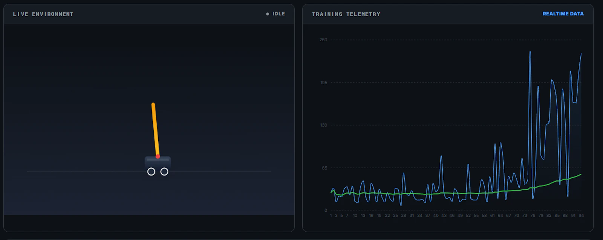This screenshot has height=240, width=603.
Task: Click the orange pole in the environment
Action: 155,129
